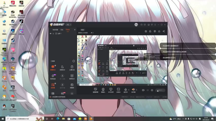
Task: Click the live preview canvas
Action: [x=122, y=60]
